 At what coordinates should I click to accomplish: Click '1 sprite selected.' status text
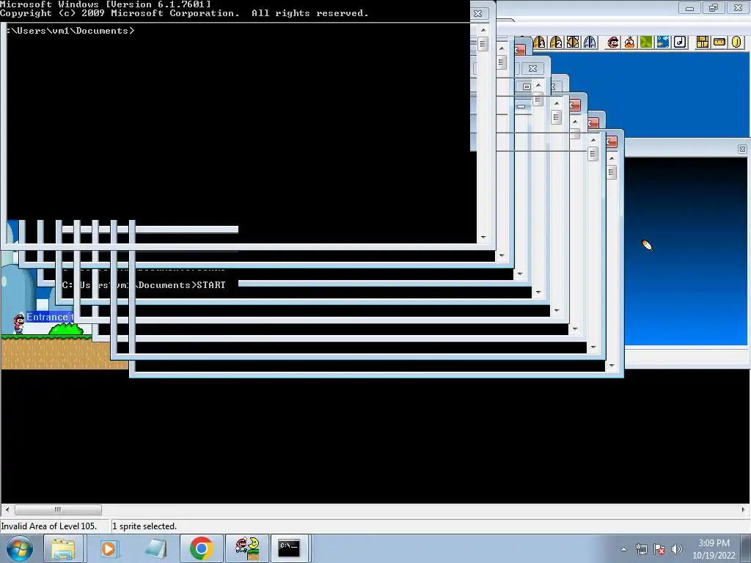(x=144, y=526)
